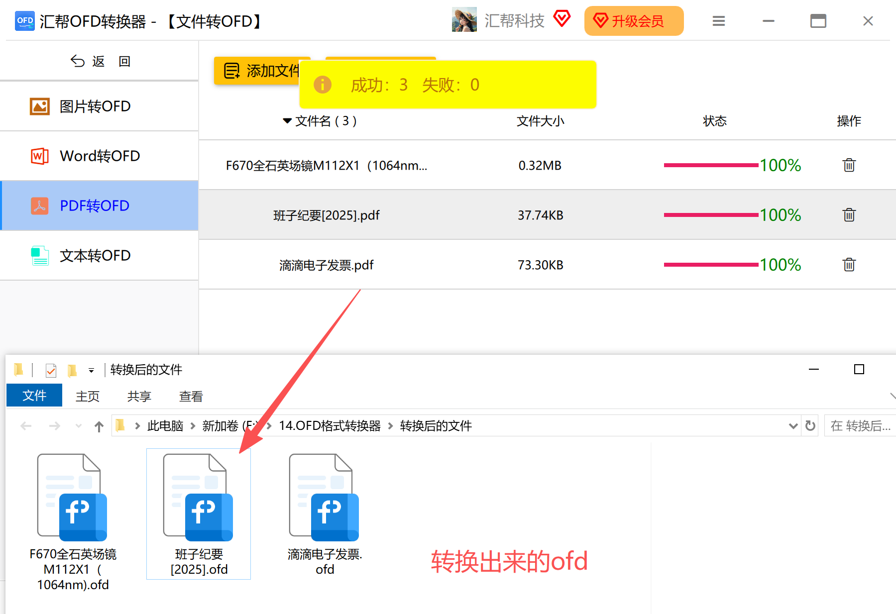Open the 主页 ribbon tab
This screenshot has width=896, height=614.
coord(88,396)
